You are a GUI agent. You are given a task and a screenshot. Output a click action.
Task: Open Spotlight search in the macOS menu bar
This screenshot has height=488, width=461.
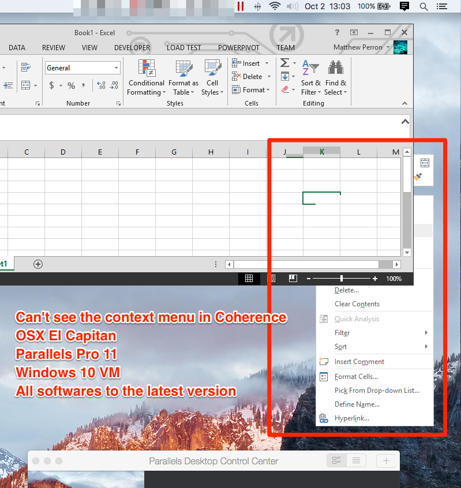(x=423, y=6)
